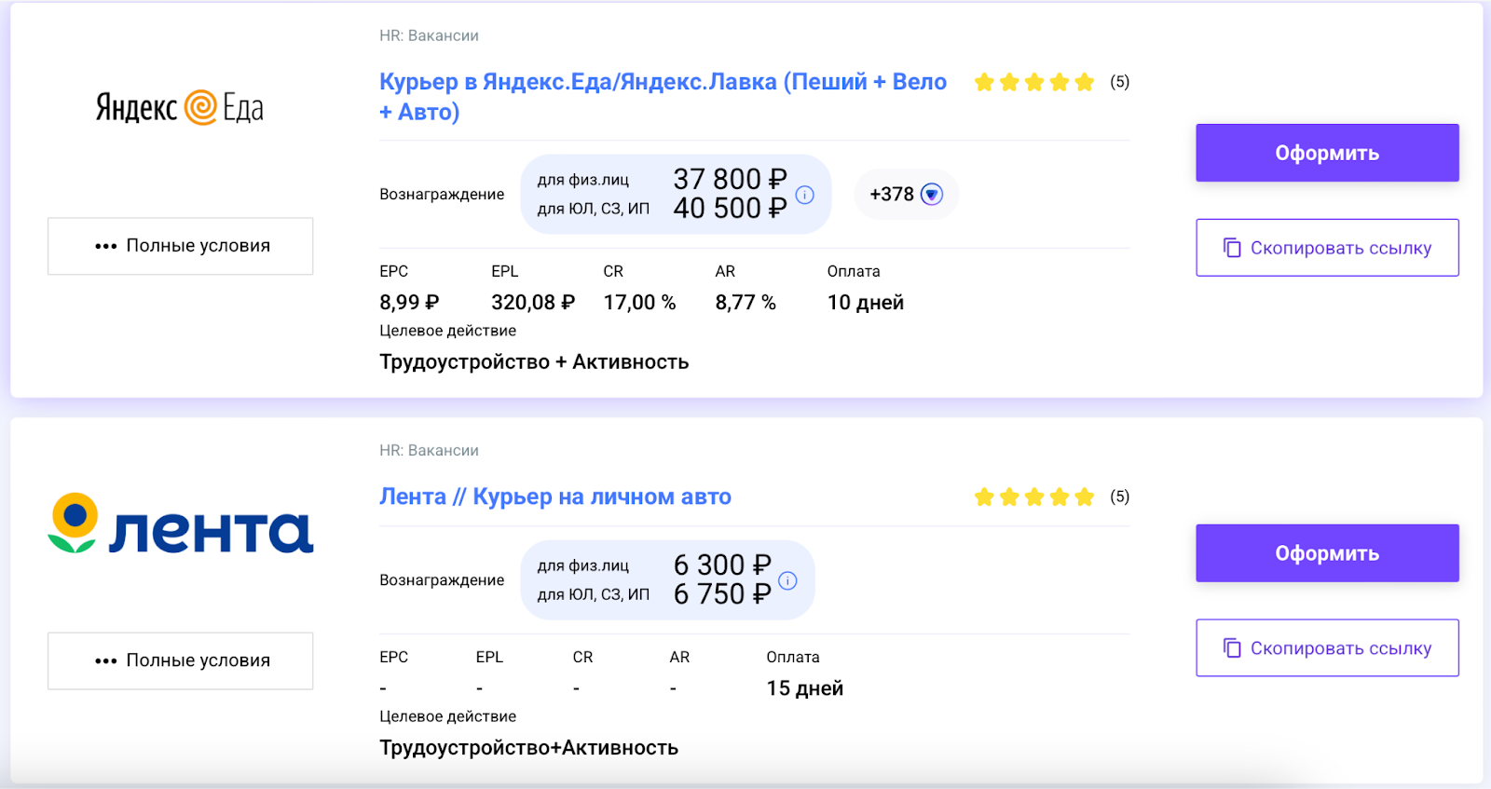
Task: Click the star rating for Yandex Eda courier
Action: tap(1033, 83)
